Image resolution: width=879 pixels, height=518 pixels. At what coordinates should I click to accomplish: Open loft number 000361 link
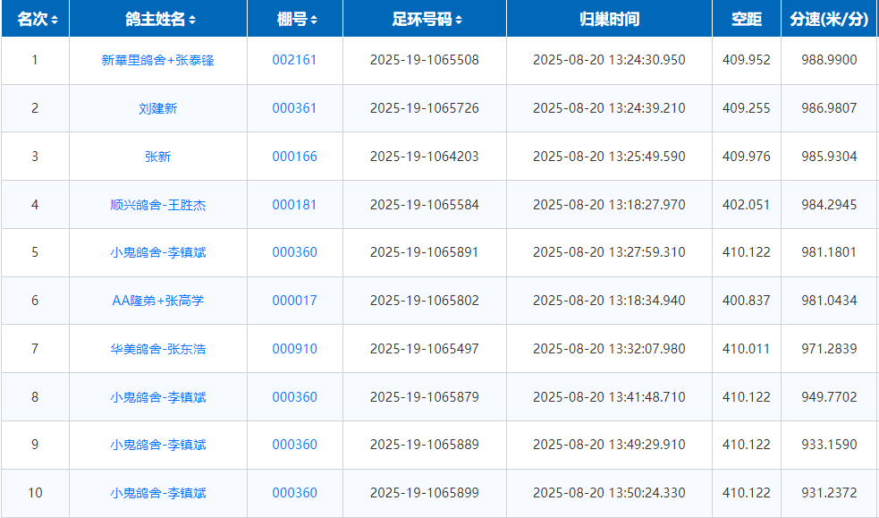[x=294, y=108]
